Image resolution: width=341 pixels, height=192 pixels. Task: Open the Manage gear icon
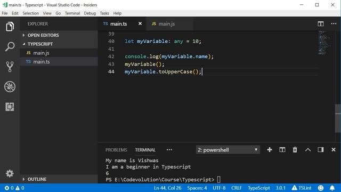pyautogui.click(x=10, y=173)
